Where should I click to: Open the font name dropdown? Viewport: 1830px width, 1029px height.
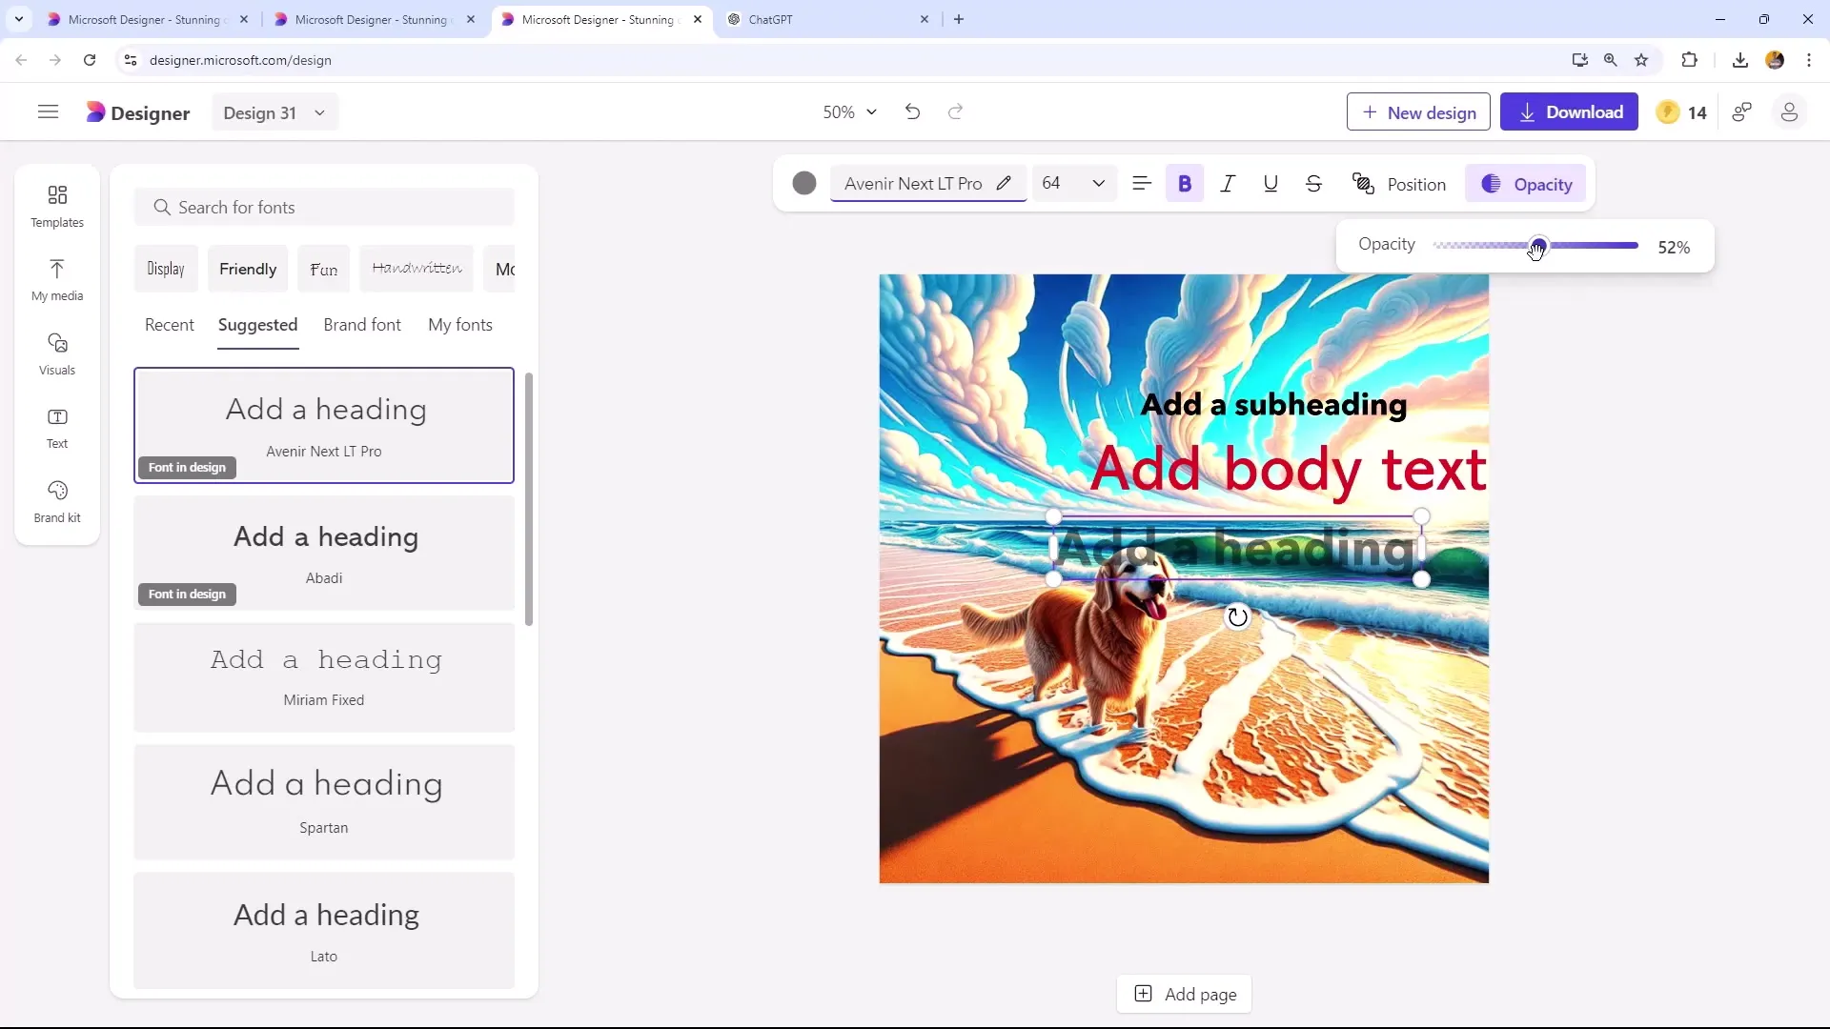coord(915,185)
